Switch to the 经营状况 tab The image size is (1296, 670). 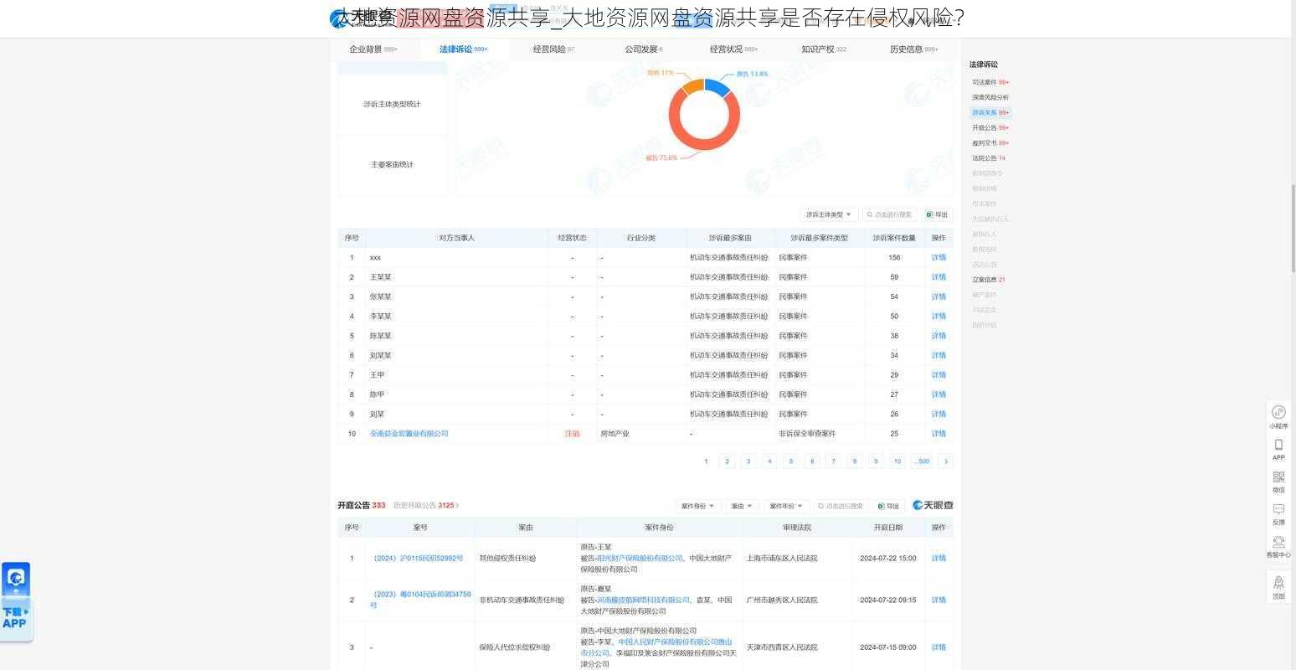click(733, 49)
